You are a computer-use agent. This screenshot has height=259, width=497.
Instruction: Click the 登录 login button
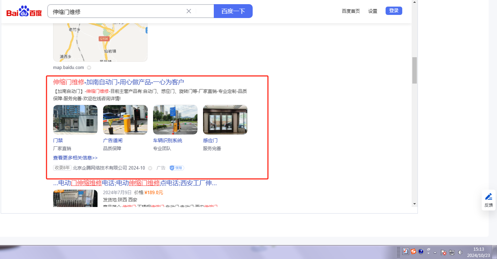[x=394, y=11]
